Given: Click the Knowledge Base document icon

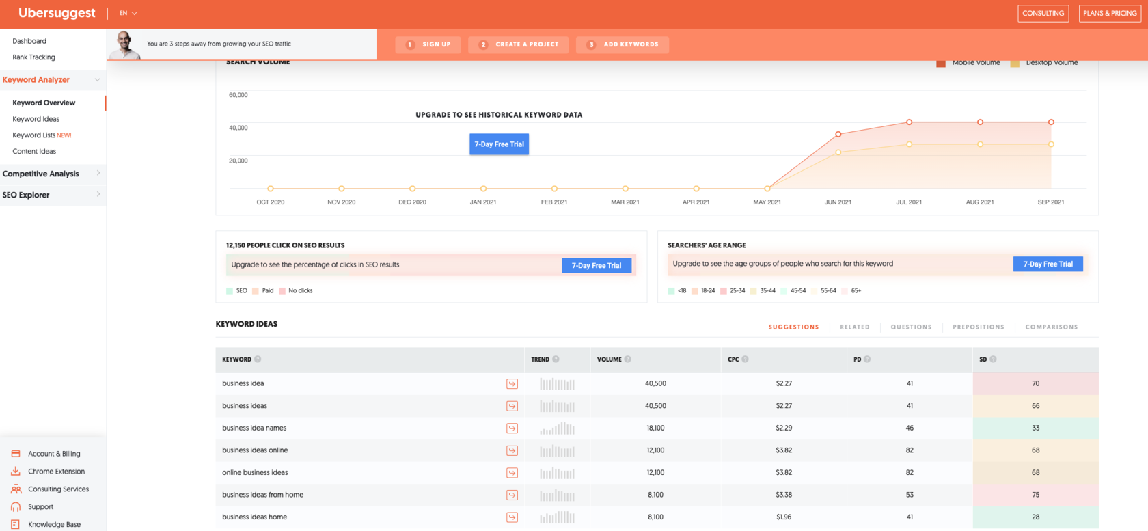Looking at the screenshot, I should tap(16, 525).
